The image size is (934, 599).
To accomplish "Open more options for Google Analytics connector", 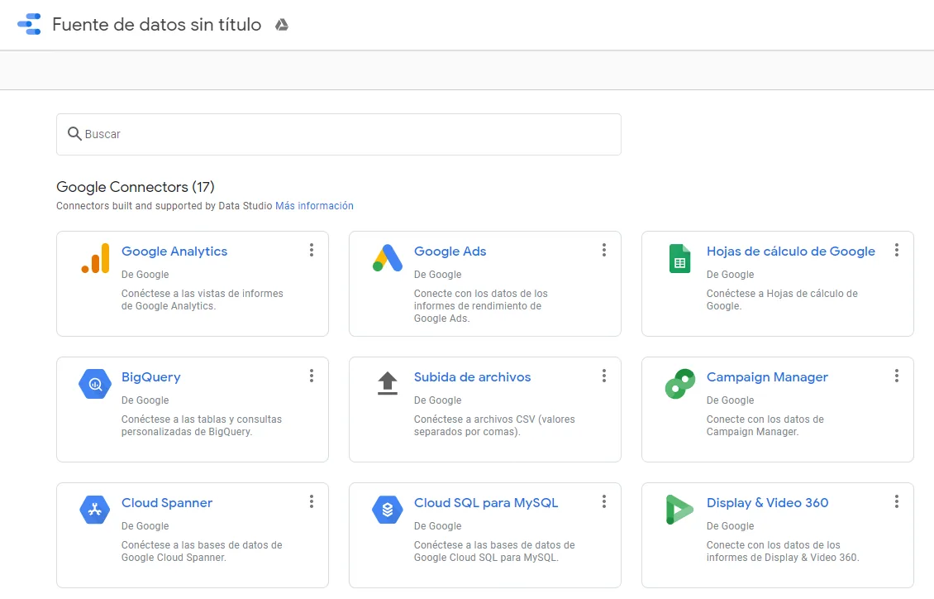I will (x=312, y=251).
